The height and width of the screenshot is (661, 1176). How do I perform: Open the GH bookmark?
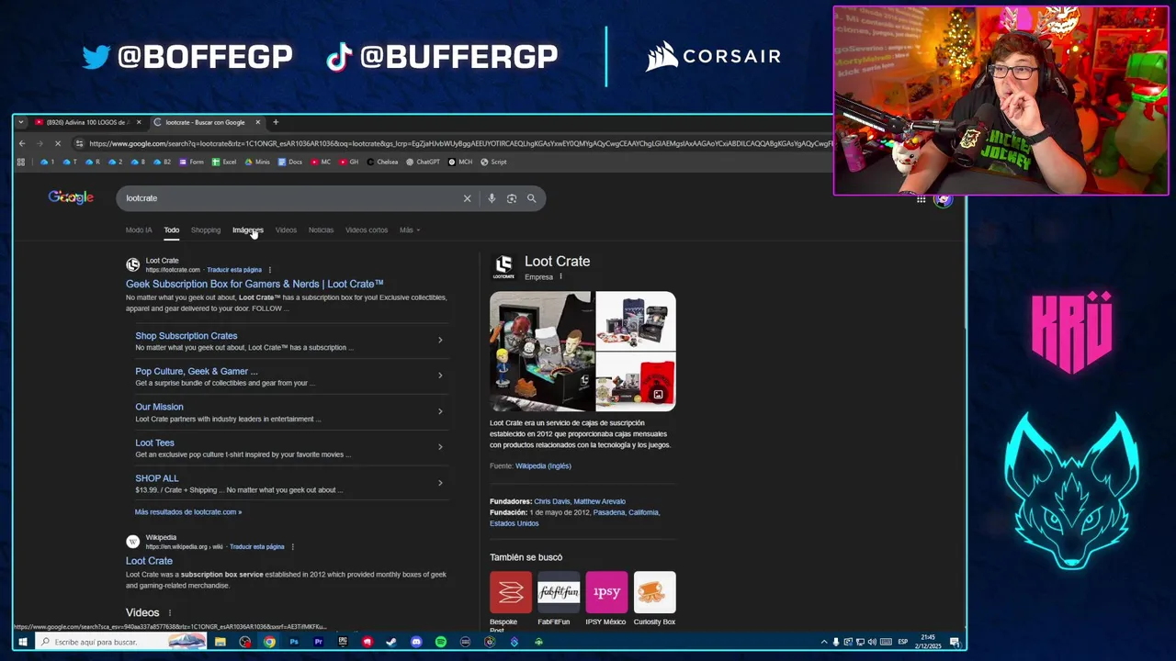(349, 162)
